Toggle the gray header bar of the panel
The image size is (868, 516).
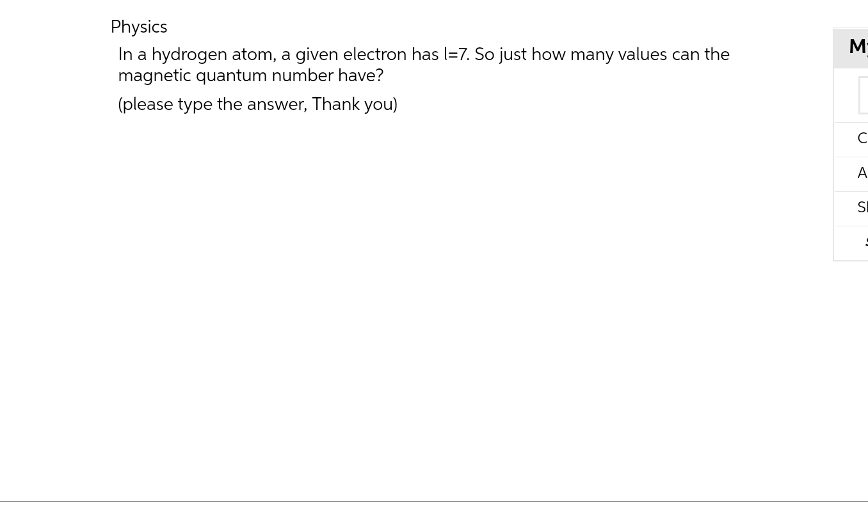tap(858, 48)
